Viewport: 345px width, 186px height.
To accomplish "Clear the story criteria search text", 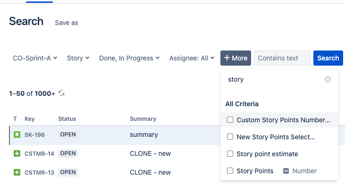I will 328,79.
